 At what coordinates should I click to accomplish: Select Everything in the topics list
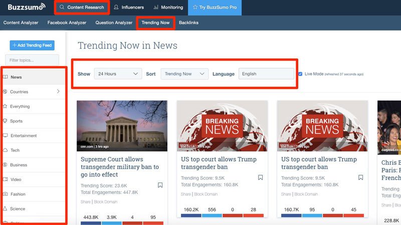(33, 106)
